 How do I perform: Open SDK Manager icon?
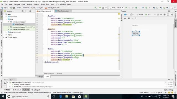pyautogui.click(x=167, y=8)
